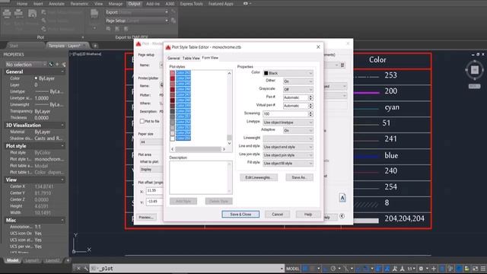Increment the Screening value stepper
The height and width of the screenshot is (274, 487).
[x=310, y=112]
